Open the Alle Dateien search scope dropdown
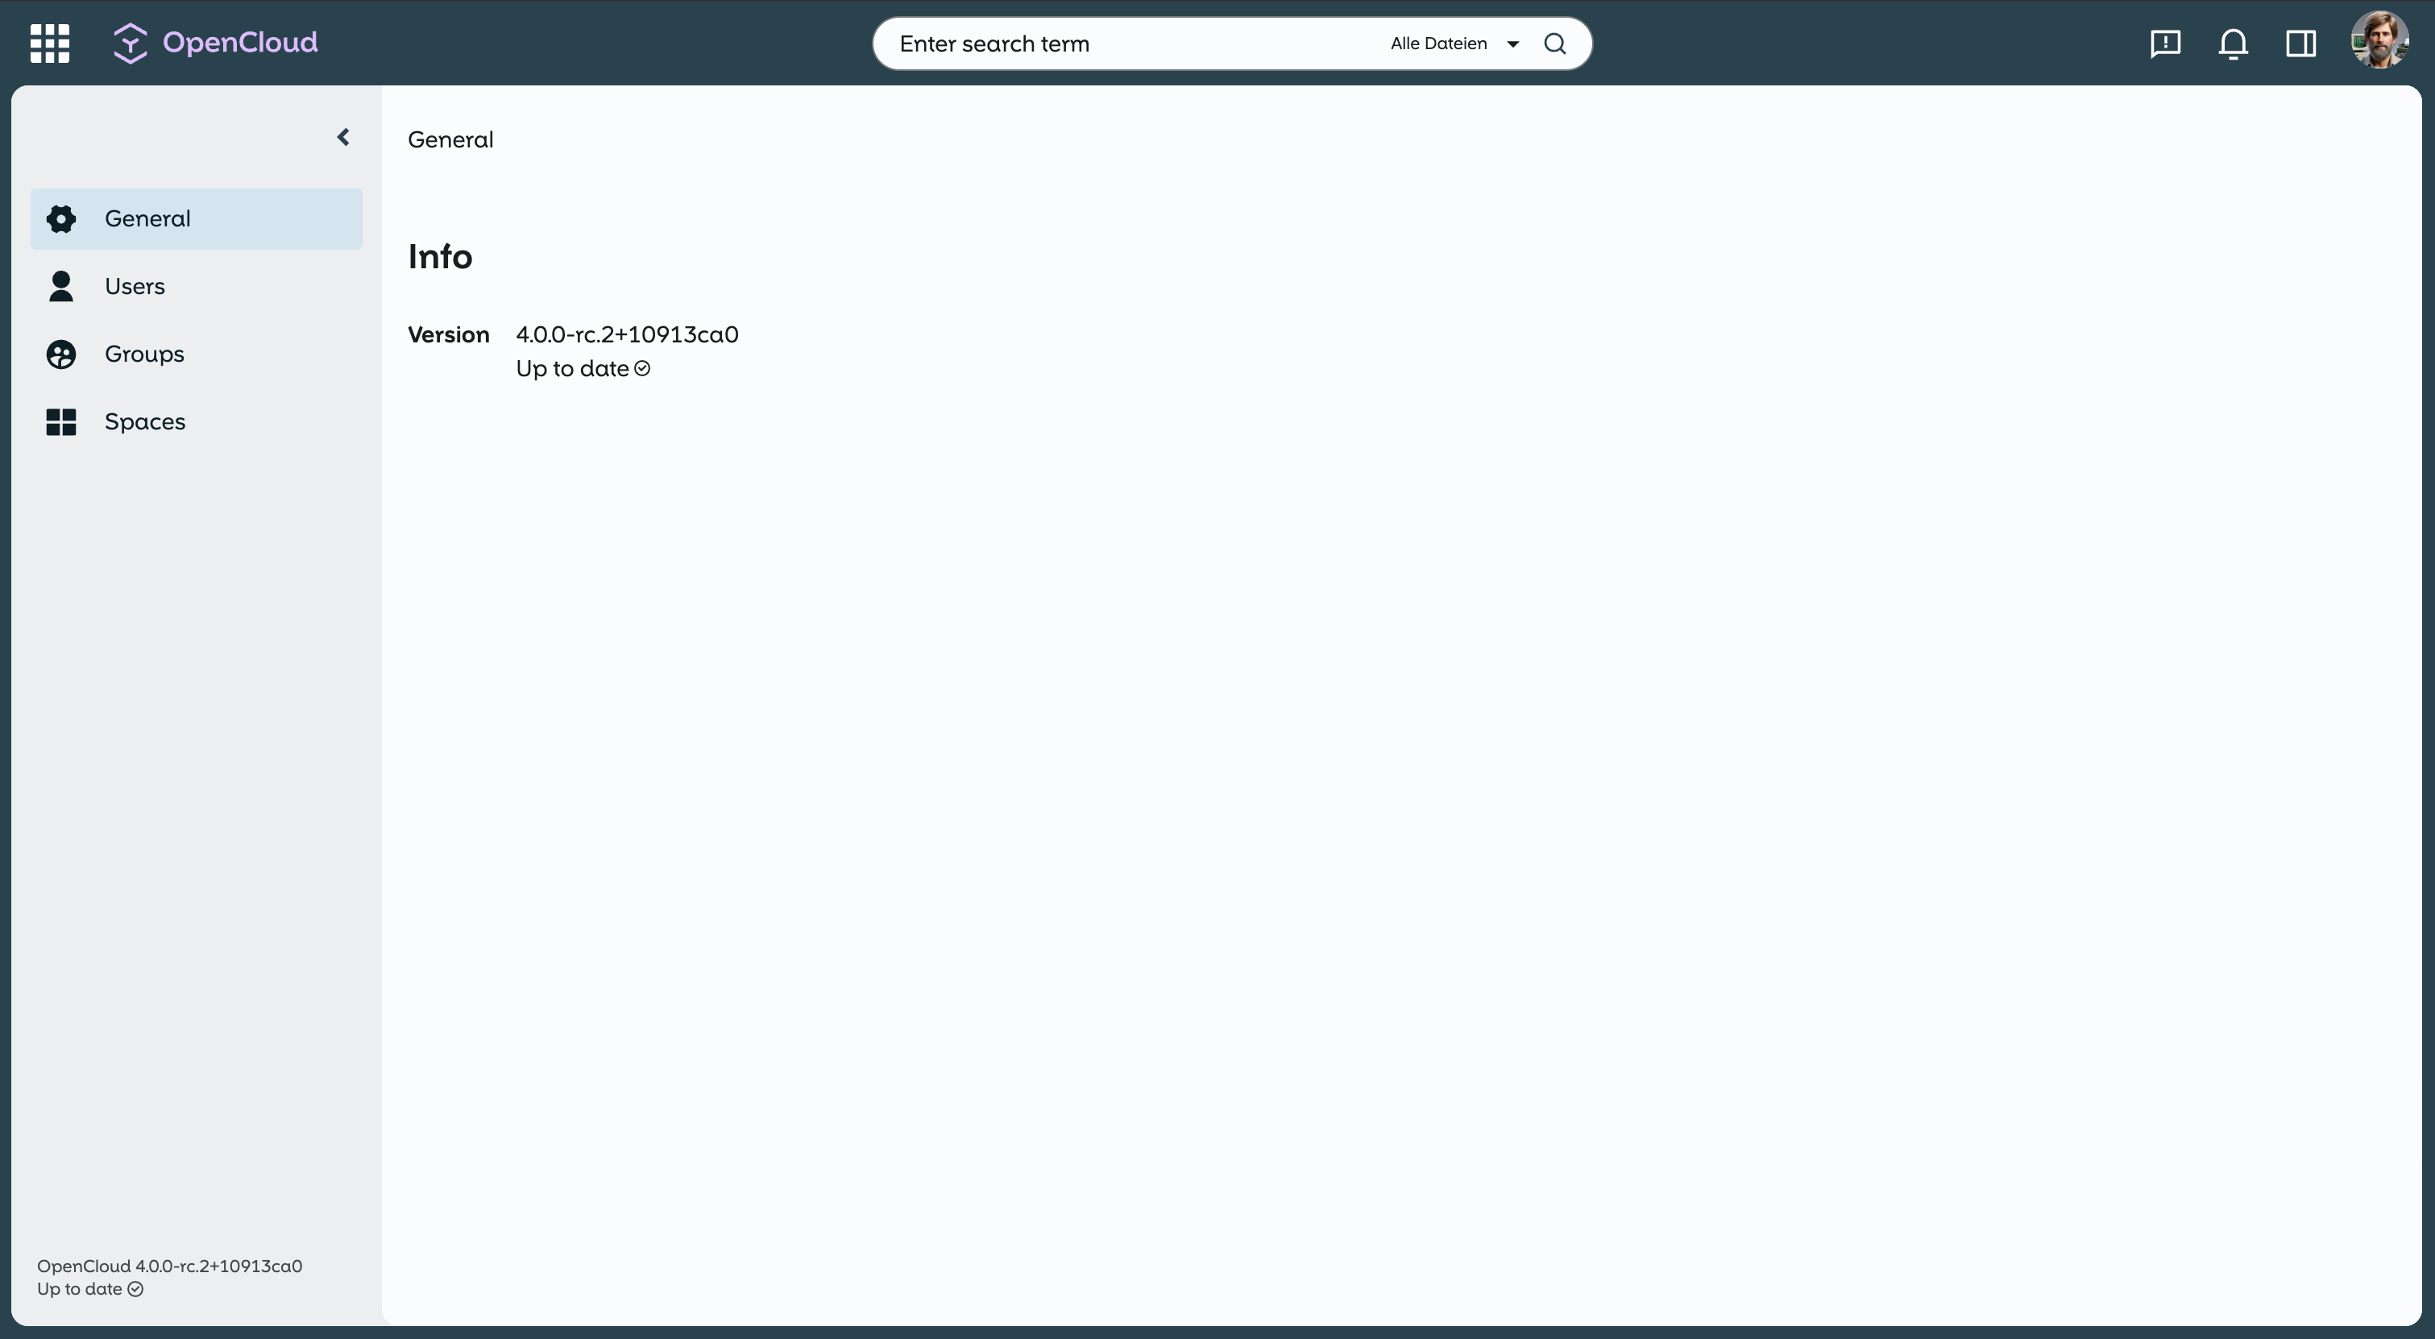This screenshot has height=1339, width=2435. [x=1454, y=44]
